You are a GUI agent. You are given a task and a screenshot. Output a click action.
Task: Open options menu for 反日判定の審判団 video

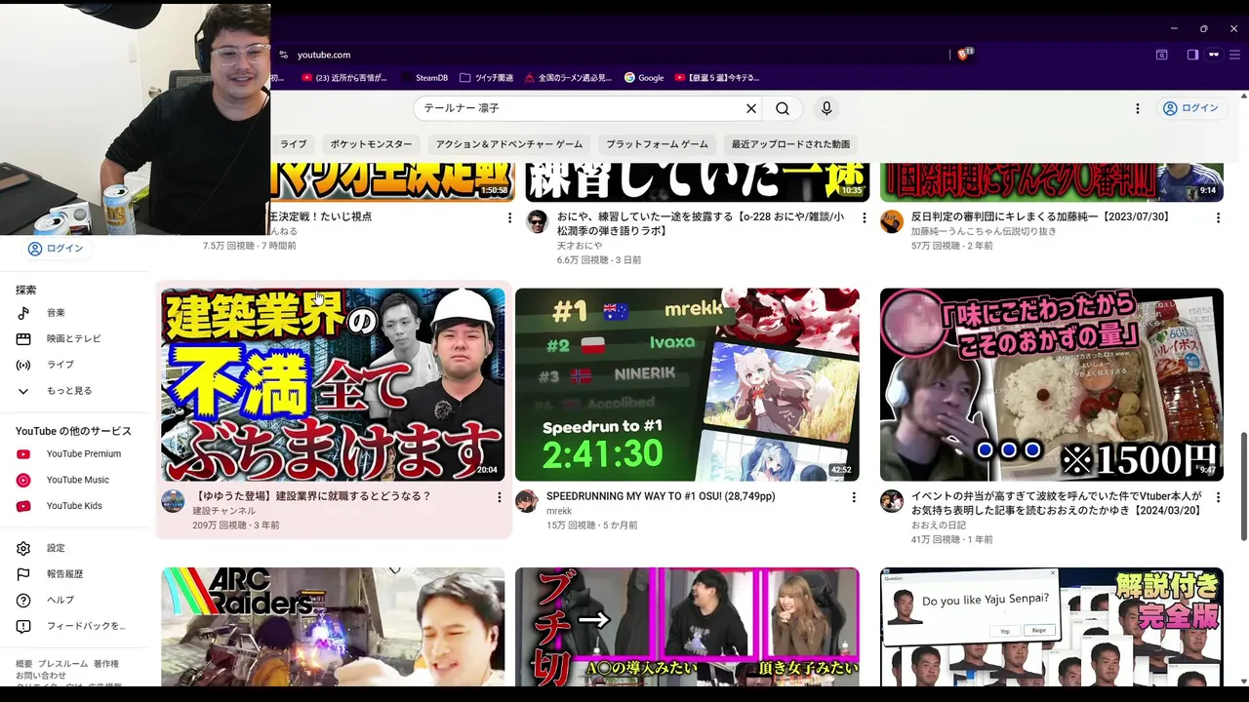(x=1218, y=217)
